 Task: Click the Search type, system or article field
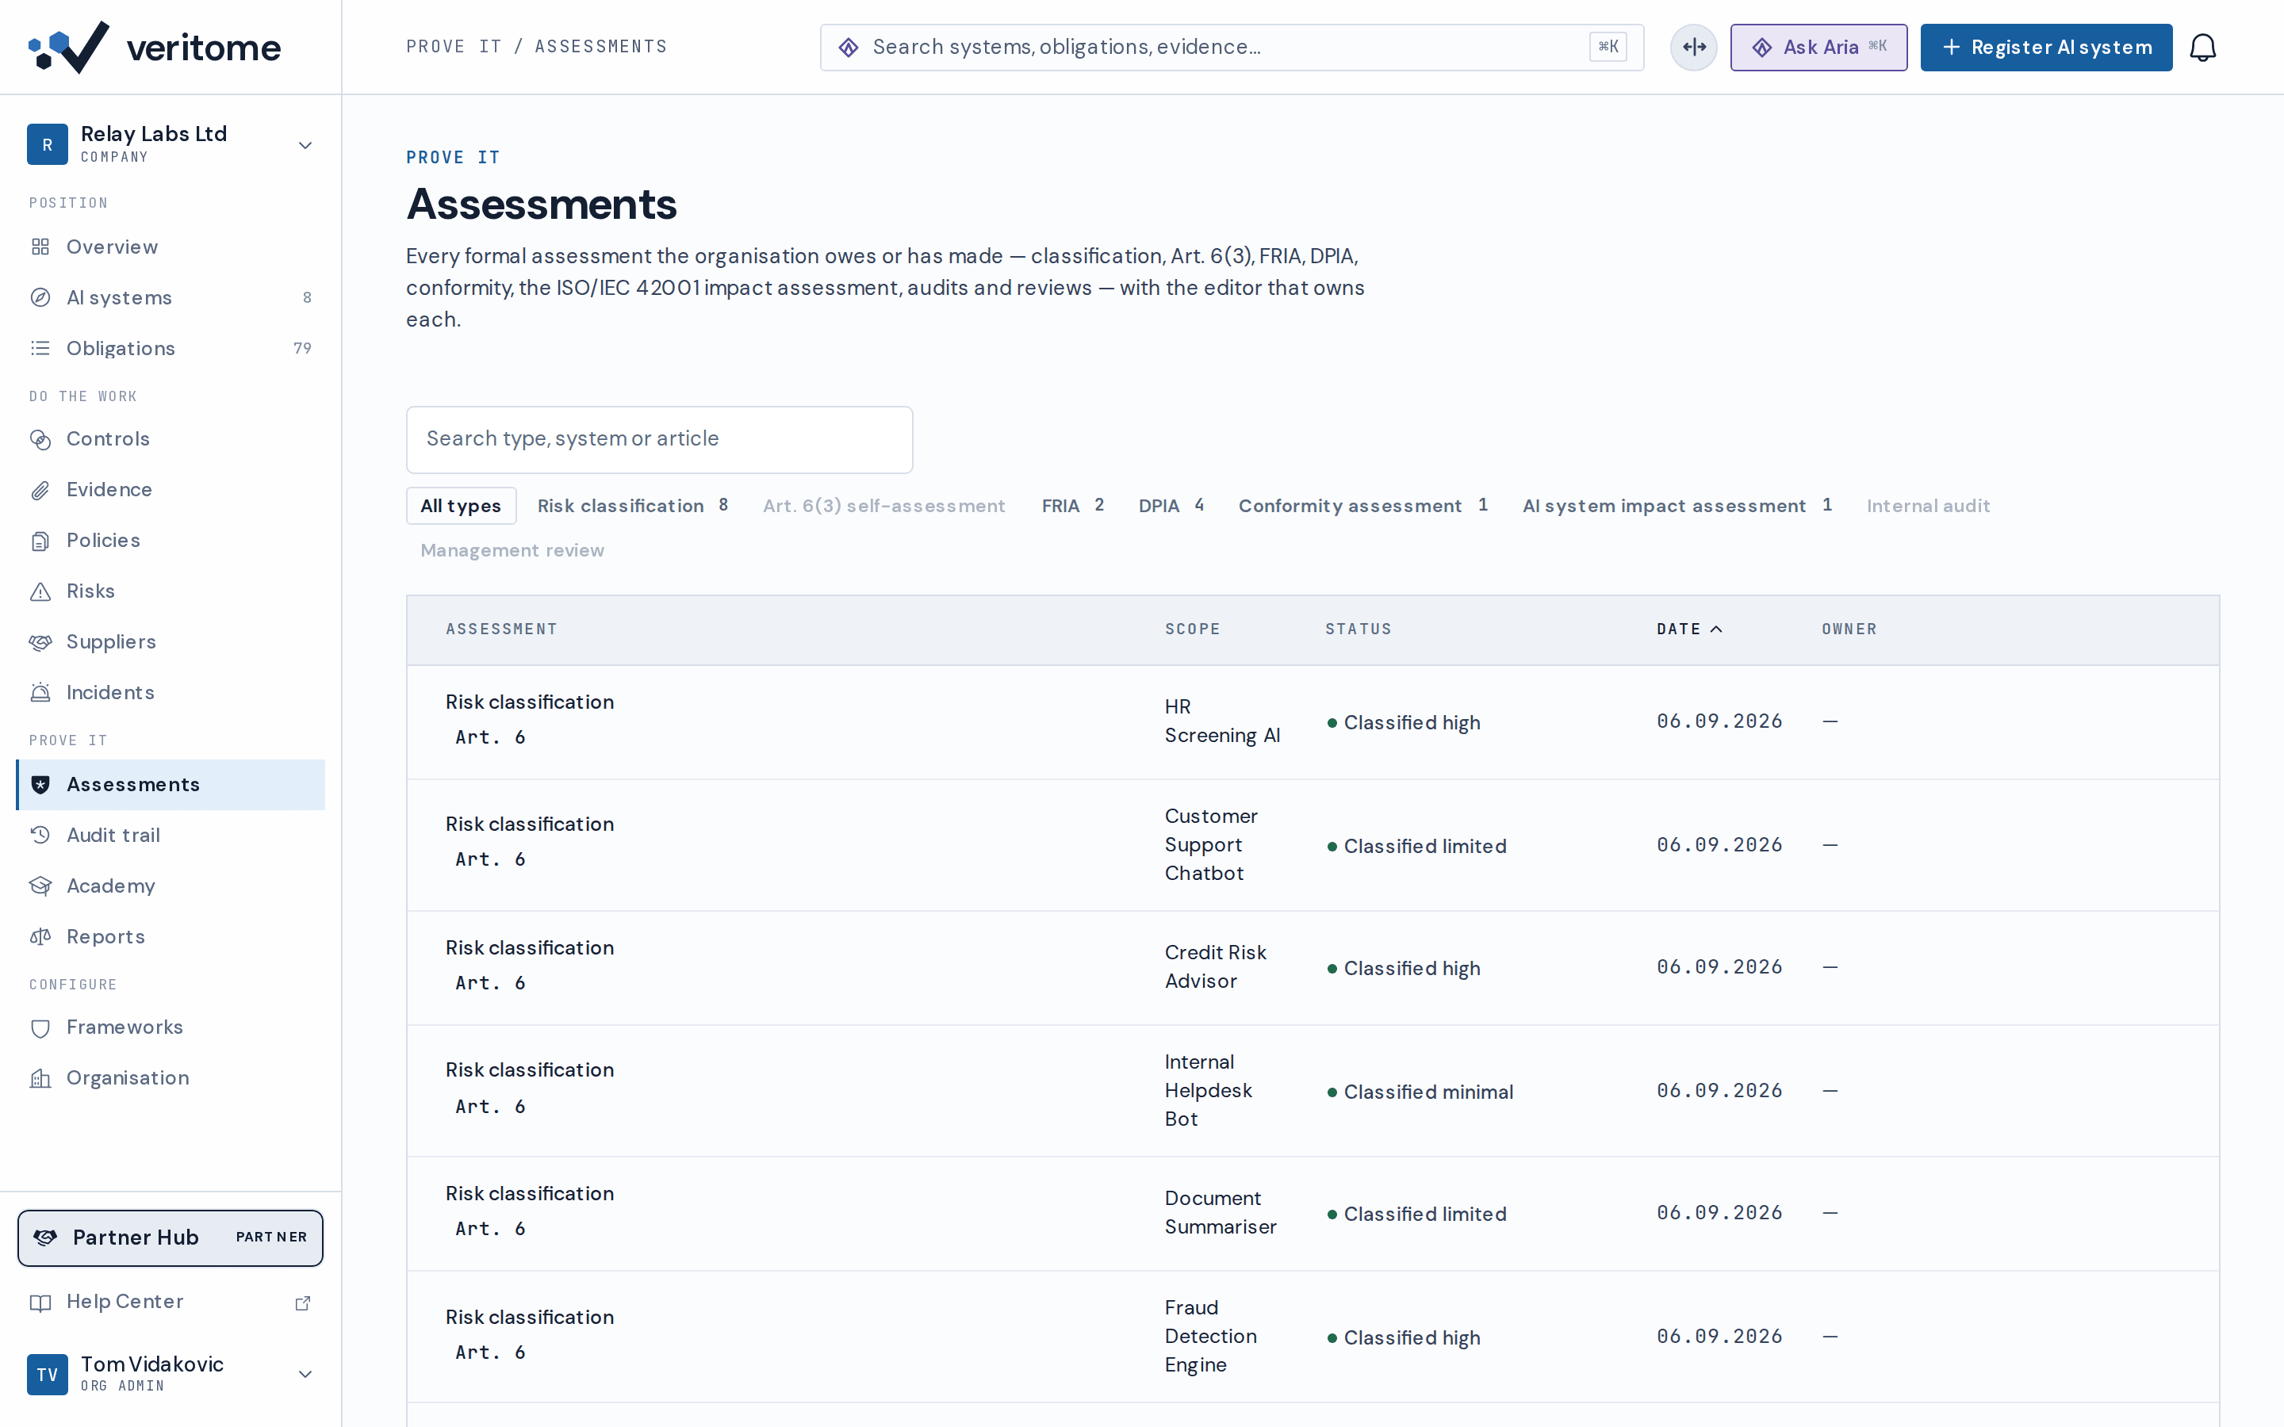point(659,439)
